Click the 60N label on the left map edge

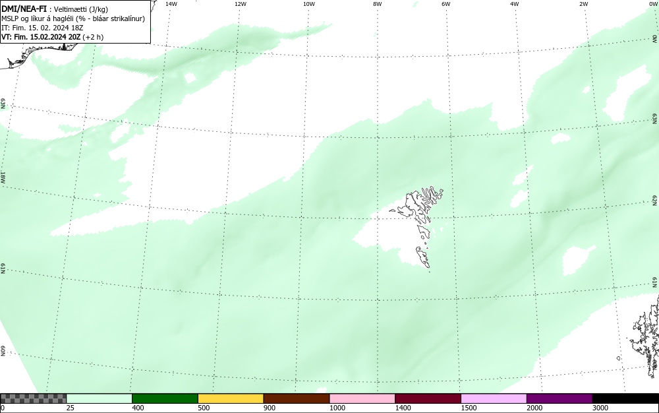pos(3,351)
